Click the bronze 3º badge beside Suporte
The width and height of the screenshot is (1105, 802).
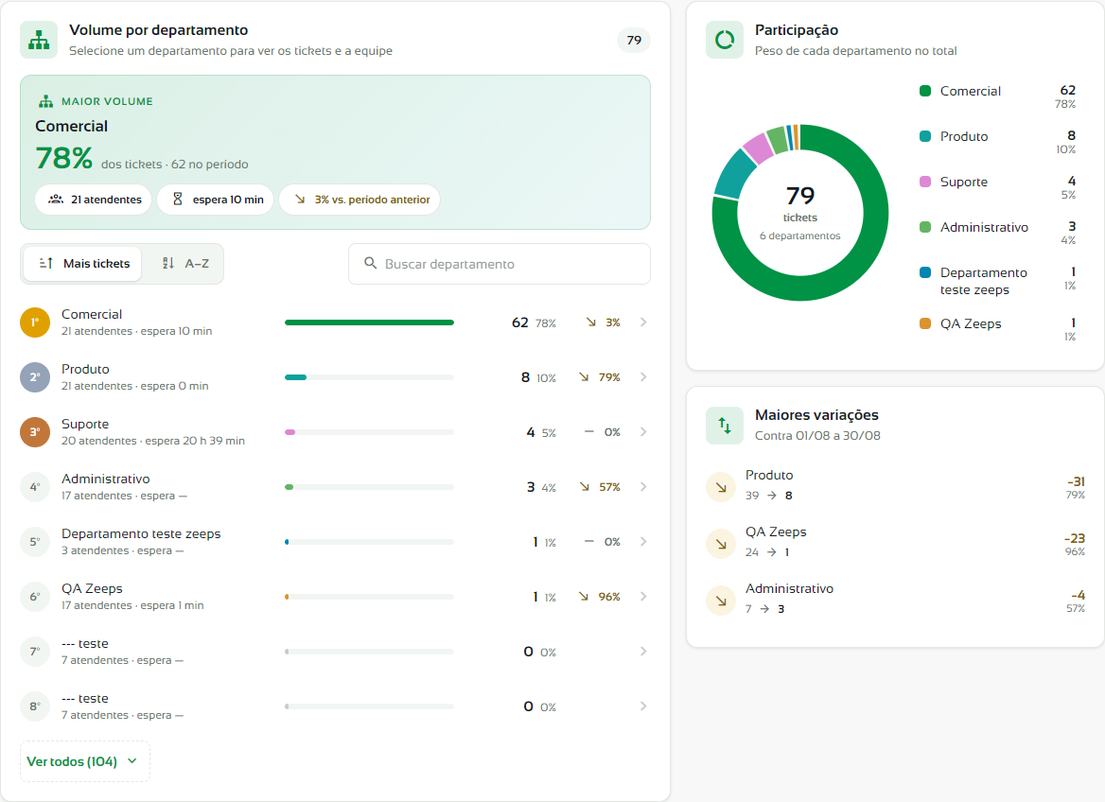tap(34, 433)
